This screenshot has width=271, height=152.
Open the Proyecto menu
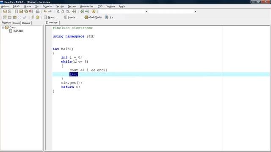(x=47, y=6)
